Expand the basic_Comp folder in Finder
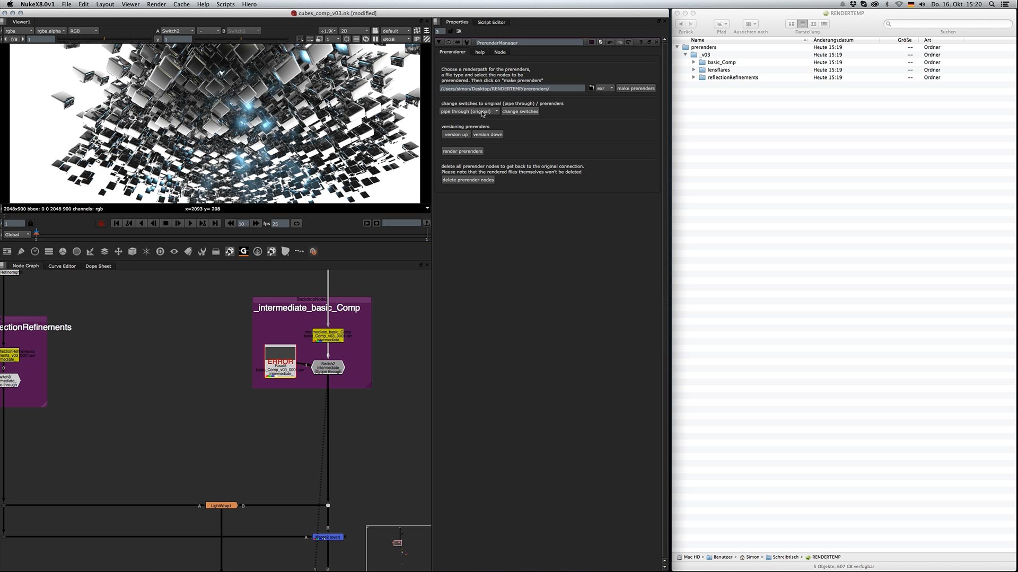The width and height of the screenshot is (1018, 572). tap(694, 63)
